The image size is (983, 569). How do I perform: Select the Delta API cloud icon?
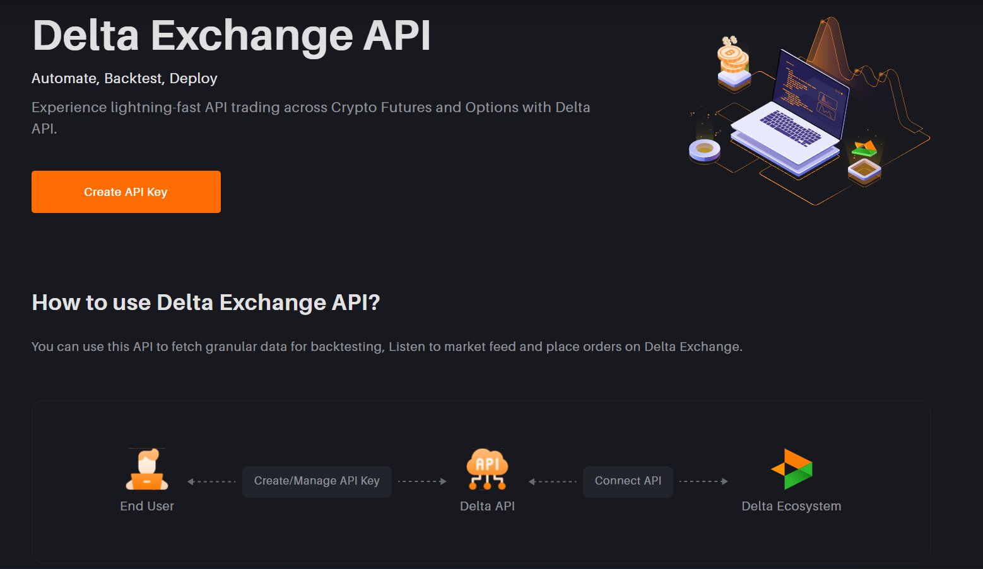[486, 469]
